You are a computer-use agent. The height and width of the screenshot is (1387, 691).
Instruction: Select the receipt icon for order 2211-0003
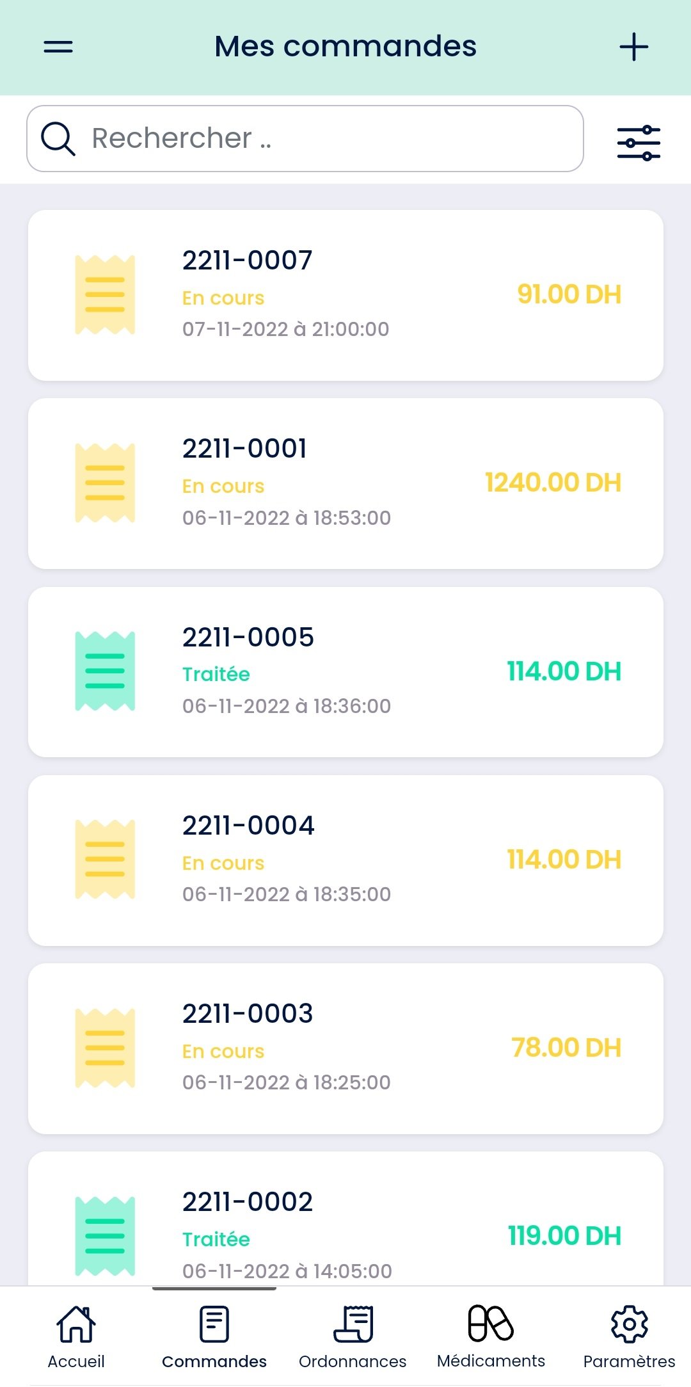click(x=105, y=1048)
